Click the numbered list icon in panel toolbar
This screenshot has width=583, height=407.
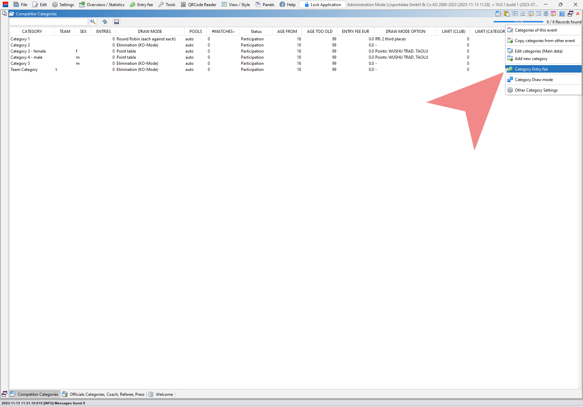coord(523,14)
